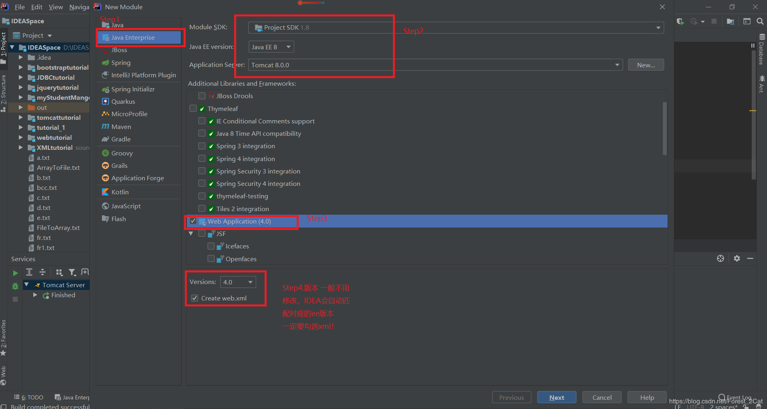This screenshot has height=409, width=767.
Task: Click the filter icon in Services toolbar
Action: (72, 272)
